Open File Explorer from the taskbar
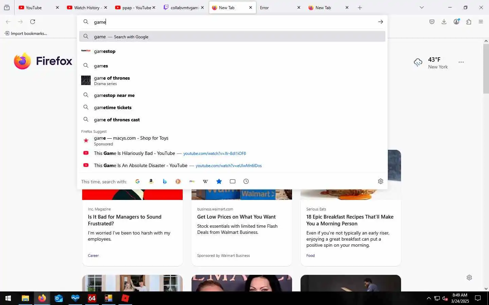 click(x=25, y=298)
